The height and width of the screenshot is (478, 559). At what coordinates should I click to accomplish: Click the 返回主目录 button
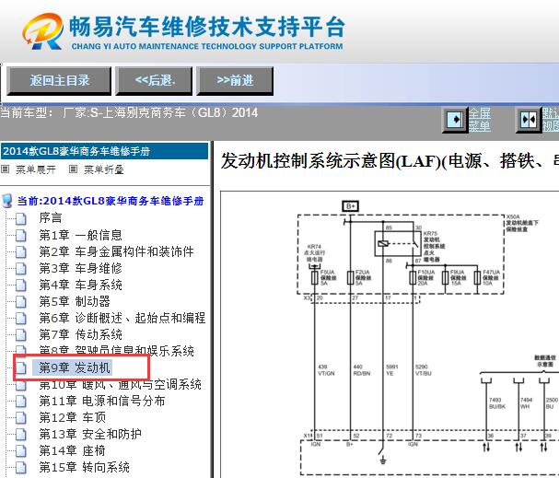(x=59, y=81)
